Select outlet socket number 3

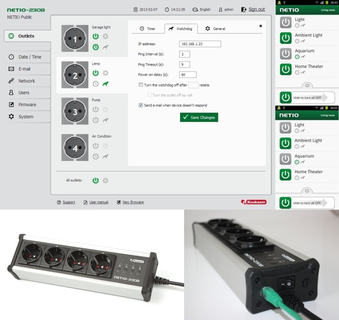(x=75, y=112)
